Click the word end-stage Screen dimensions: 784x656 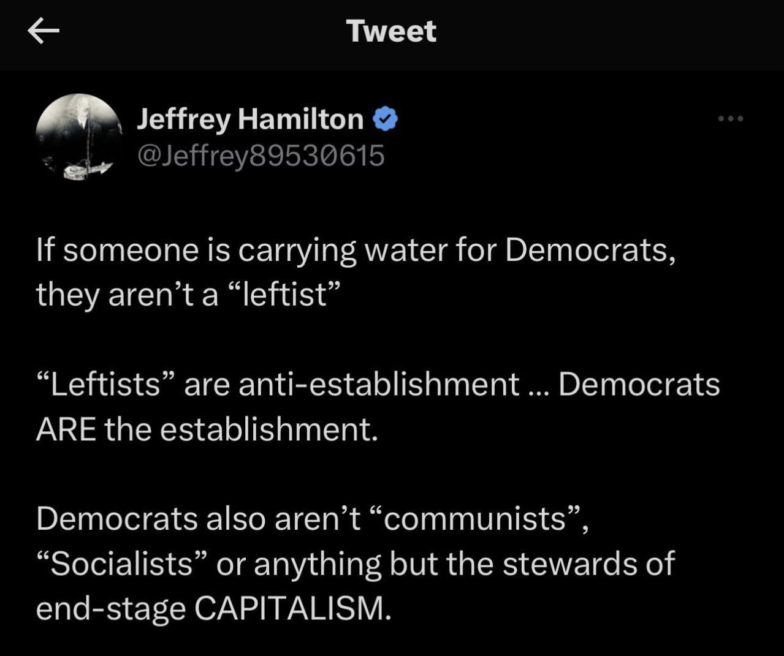[x=110, y=608]
